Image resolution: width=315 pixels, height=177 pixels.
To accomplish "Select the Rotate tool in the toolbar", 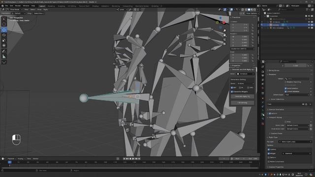I will tap(4, 35).
